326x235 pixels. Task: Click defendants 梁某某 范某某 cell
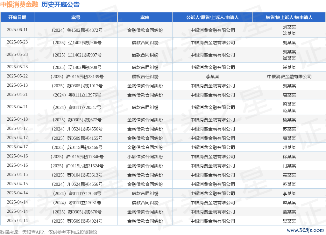click(x=289, y=107)
